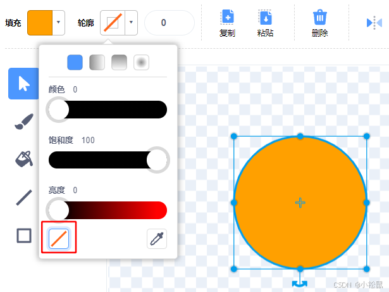Click the outline no-color swatch in toolbar
Image resolution: width=389 pixels, height=292 pixels.
(113, 23)
